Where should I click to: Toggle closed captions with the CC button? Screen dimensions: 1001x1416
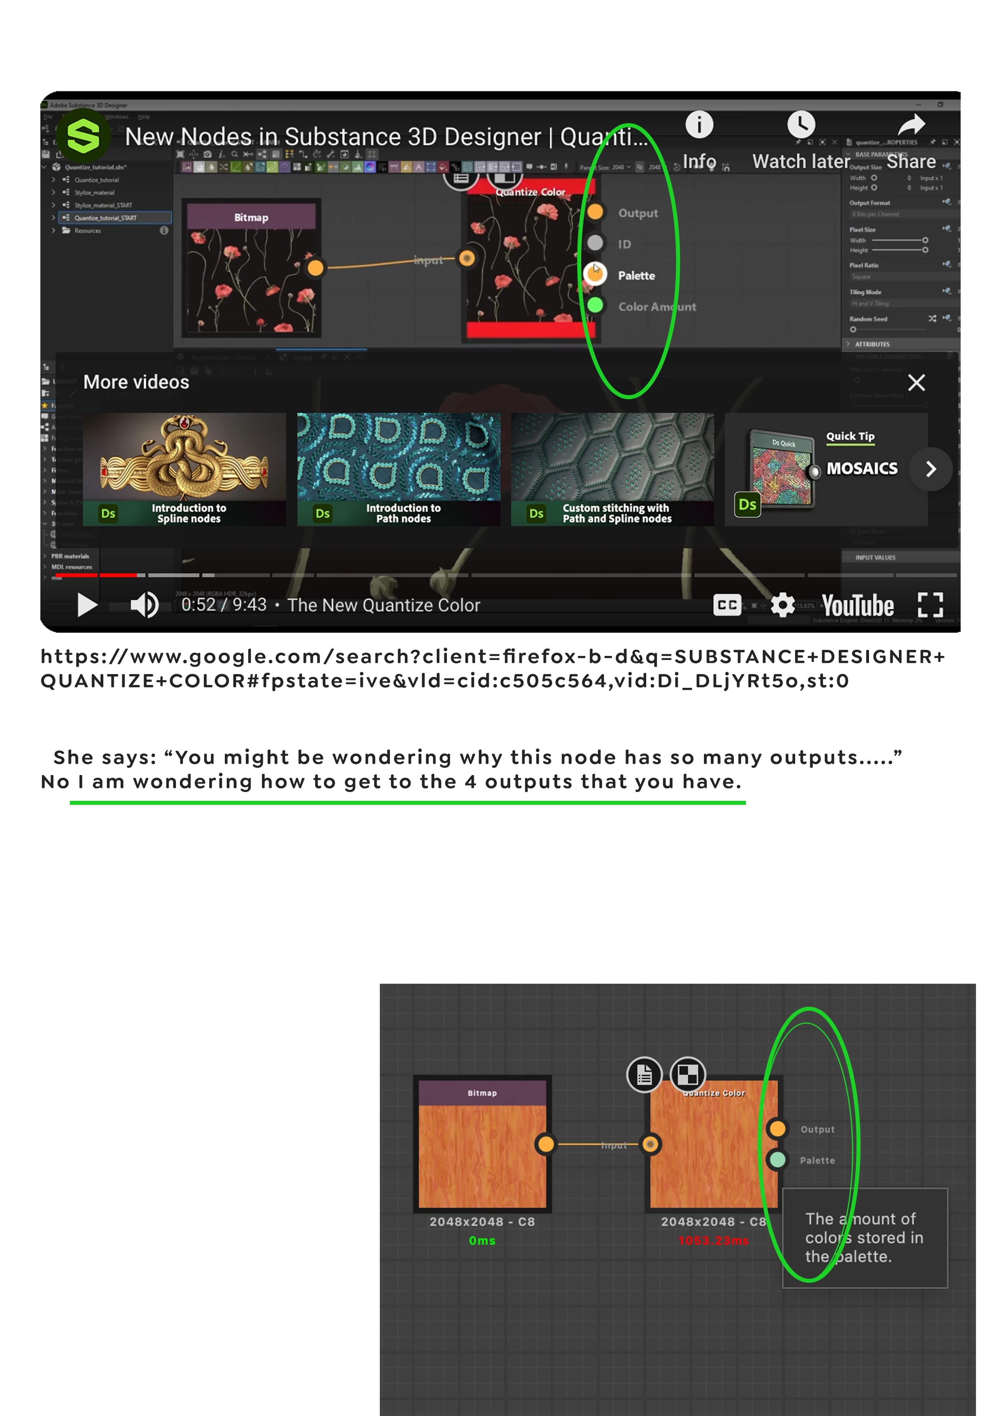(727, 605)
